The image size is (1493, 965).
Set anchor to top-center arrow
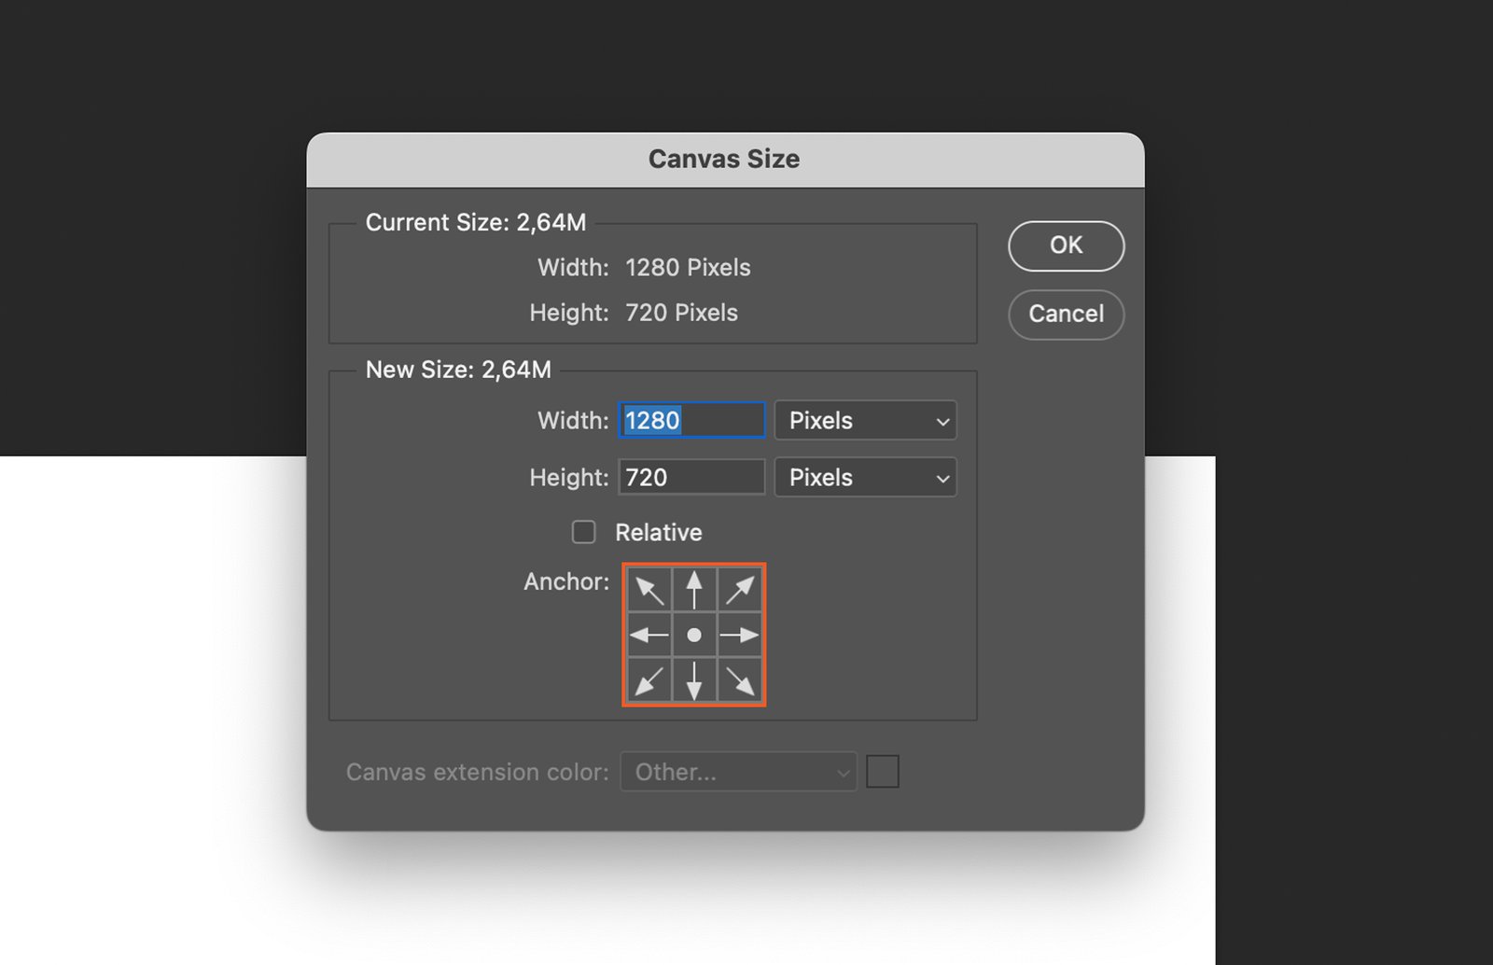694,590
